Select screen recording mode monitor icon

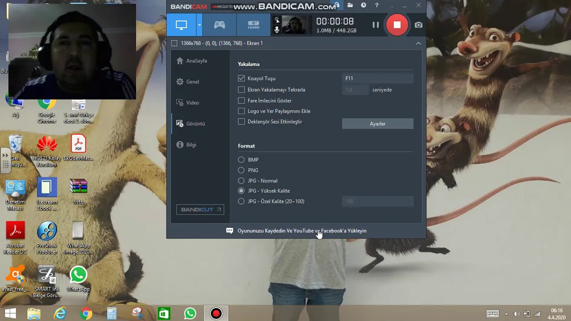[x=181, y=25]
